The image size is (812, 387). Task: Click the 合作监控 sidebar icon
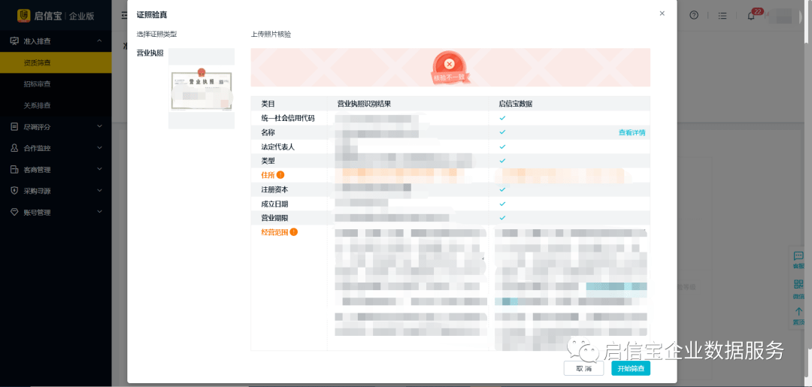click(14, 148)
